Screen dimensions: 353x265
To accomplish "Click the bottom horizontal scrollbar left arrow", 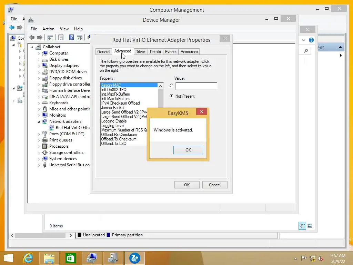I will tap(12, 235).
